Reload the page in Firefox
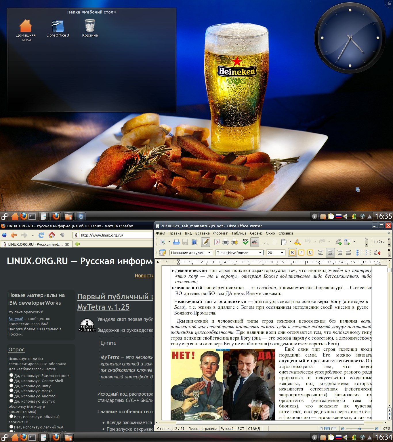Image resolution: width=393 pixels, height=442 pixels. pyautogui.click(x=41, y=235)
